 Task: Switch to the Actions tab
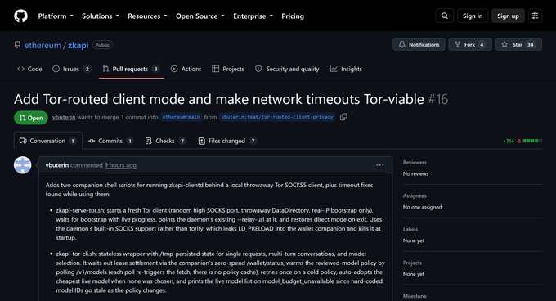coord(186,69)
